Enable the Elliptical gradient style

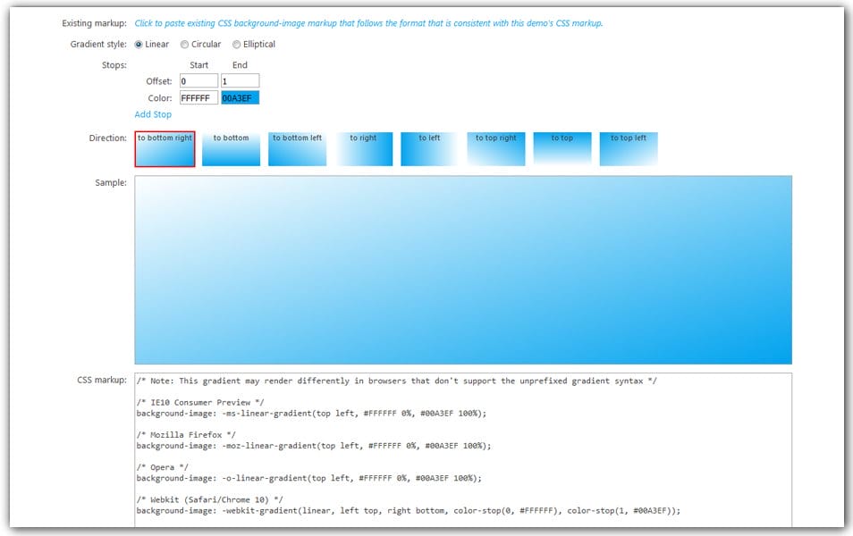click(x=237, y=45)
